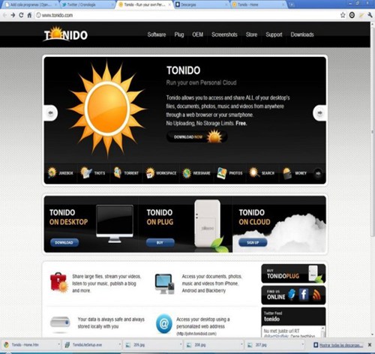
Task: Close the downloads bar with the X
Action: click(x=370, y=345)
